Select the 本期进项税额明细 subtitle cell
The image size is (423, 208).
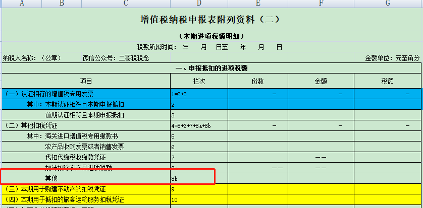coord(211,36)
